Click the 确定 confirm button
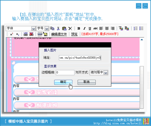151x126 pixels. (x=63, y=82)
